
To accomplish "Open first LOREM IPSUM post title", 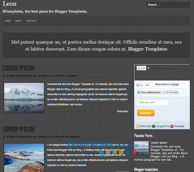I will tap(18, 68).
